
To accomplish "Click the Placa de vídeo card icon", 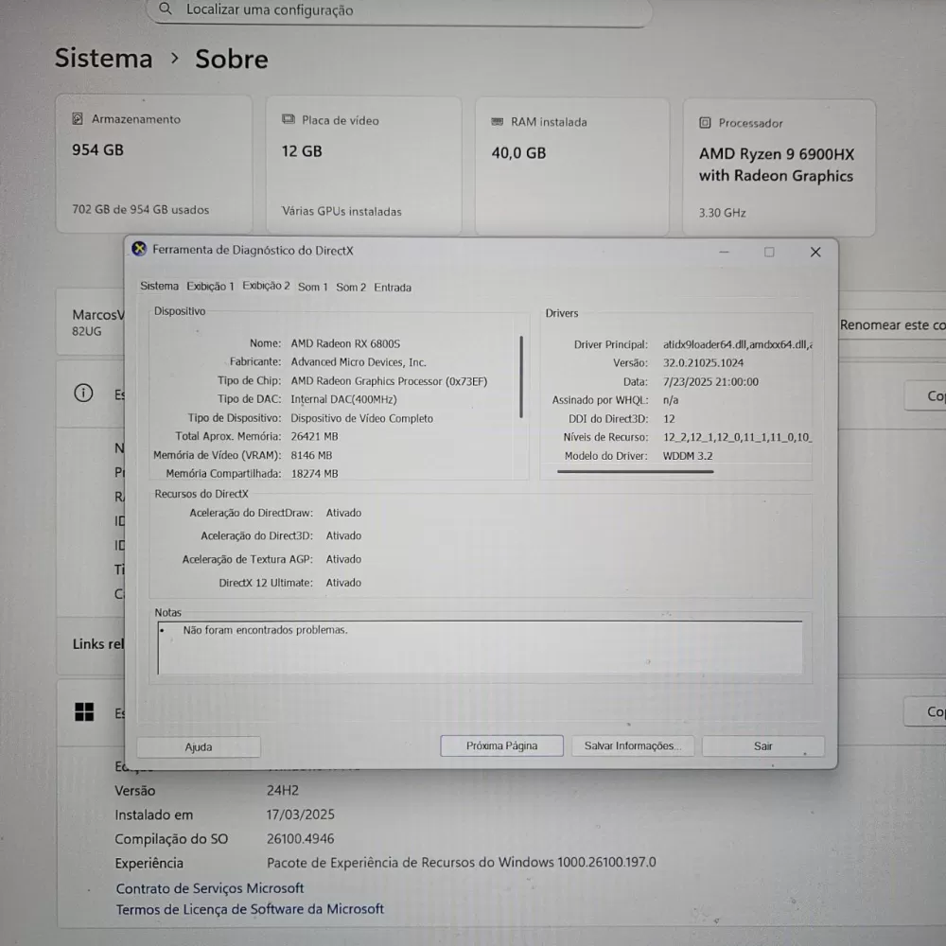I will coord(289,119).
